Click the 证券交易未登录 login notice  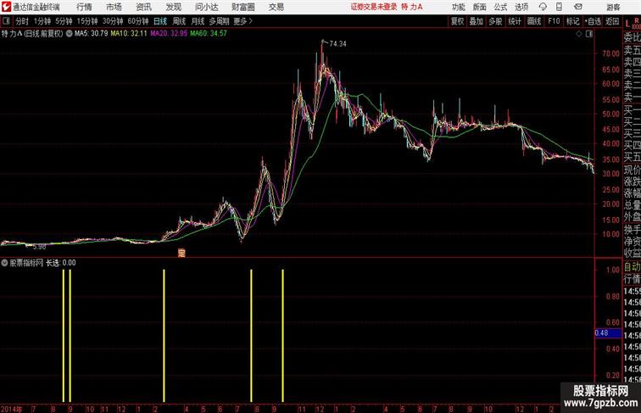[374, 7]
